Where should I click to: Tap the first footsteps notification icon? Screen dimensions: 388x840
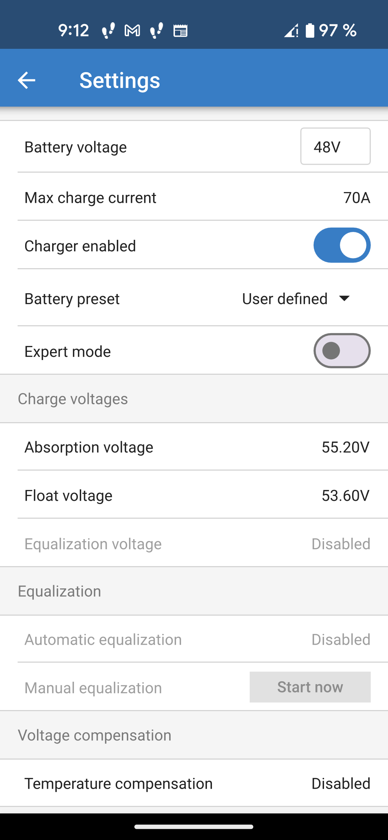[108, 31]
